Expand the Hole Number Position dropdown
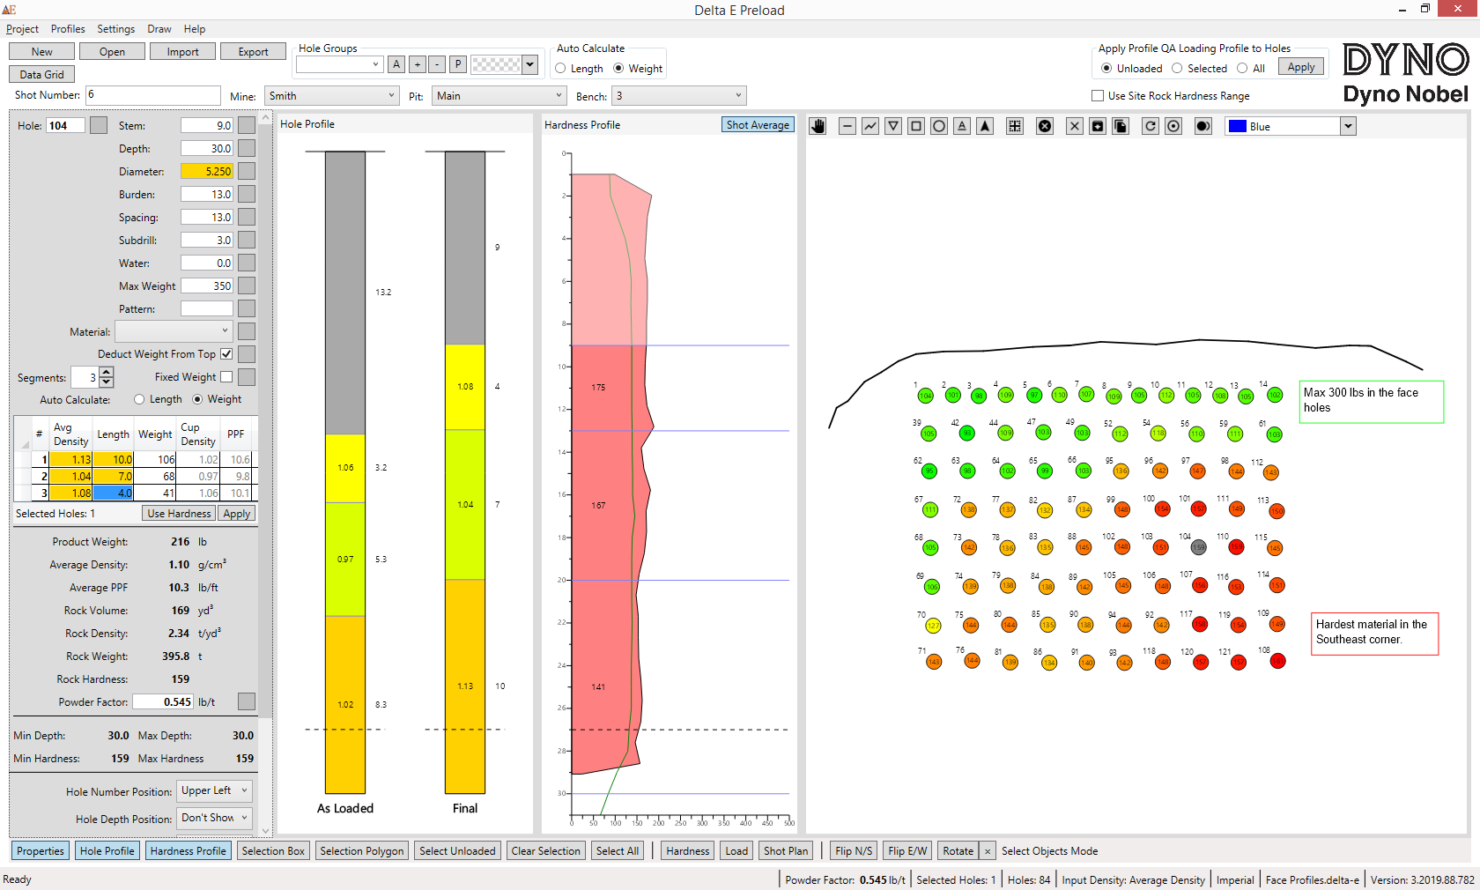 click(x=215, y=791)
